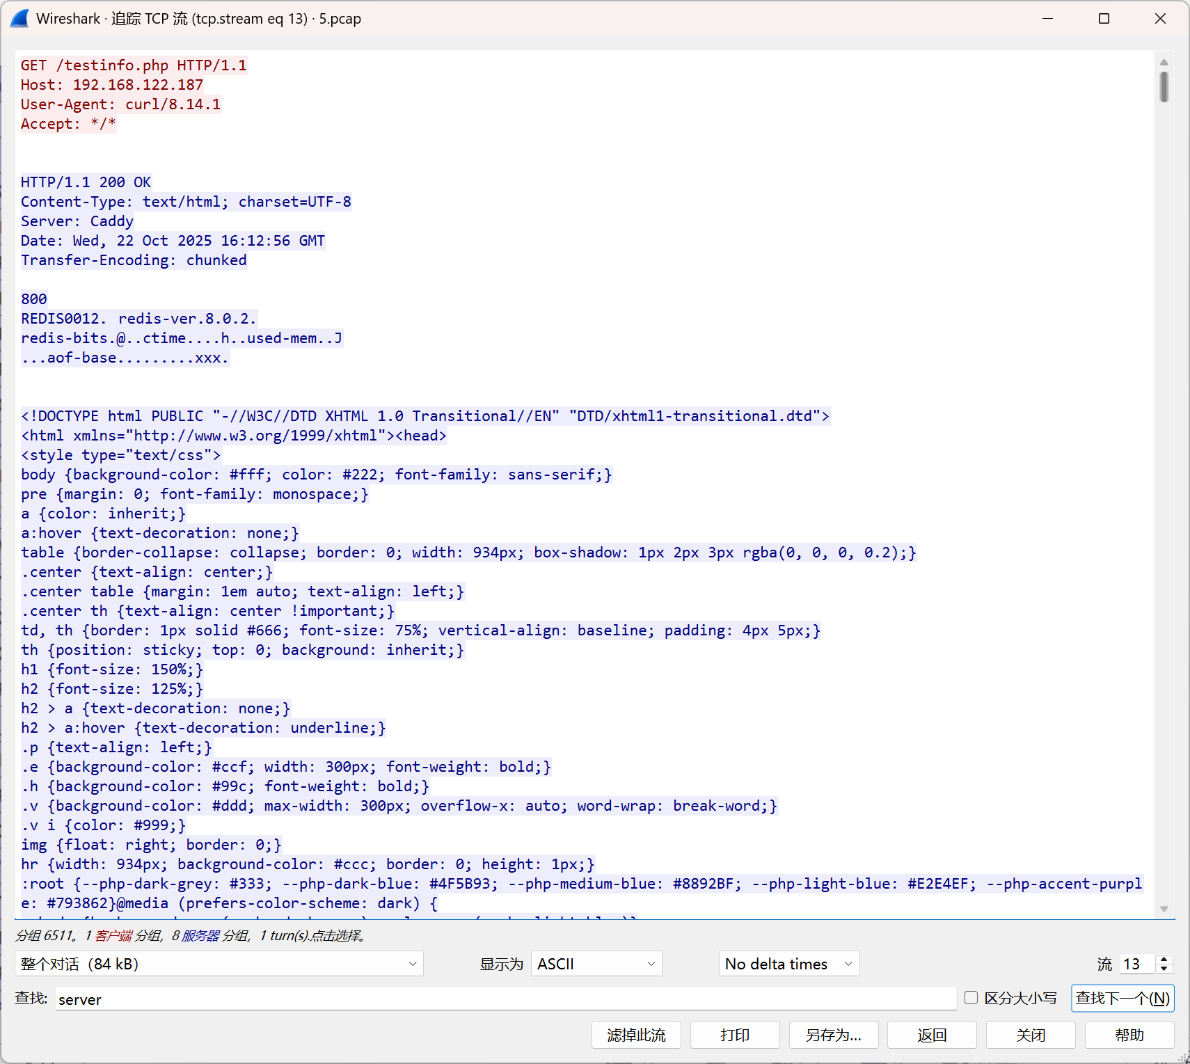This screenshot has width=1190, height=1064.
Task: Click the redis-bits ctime used-mem line
Action: [x=182, y=338]
